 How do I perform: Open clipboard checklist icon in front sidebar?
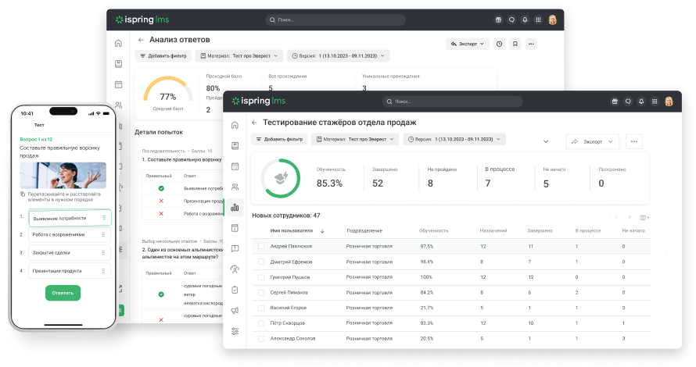pyautogui.click(x=235, y=290)
